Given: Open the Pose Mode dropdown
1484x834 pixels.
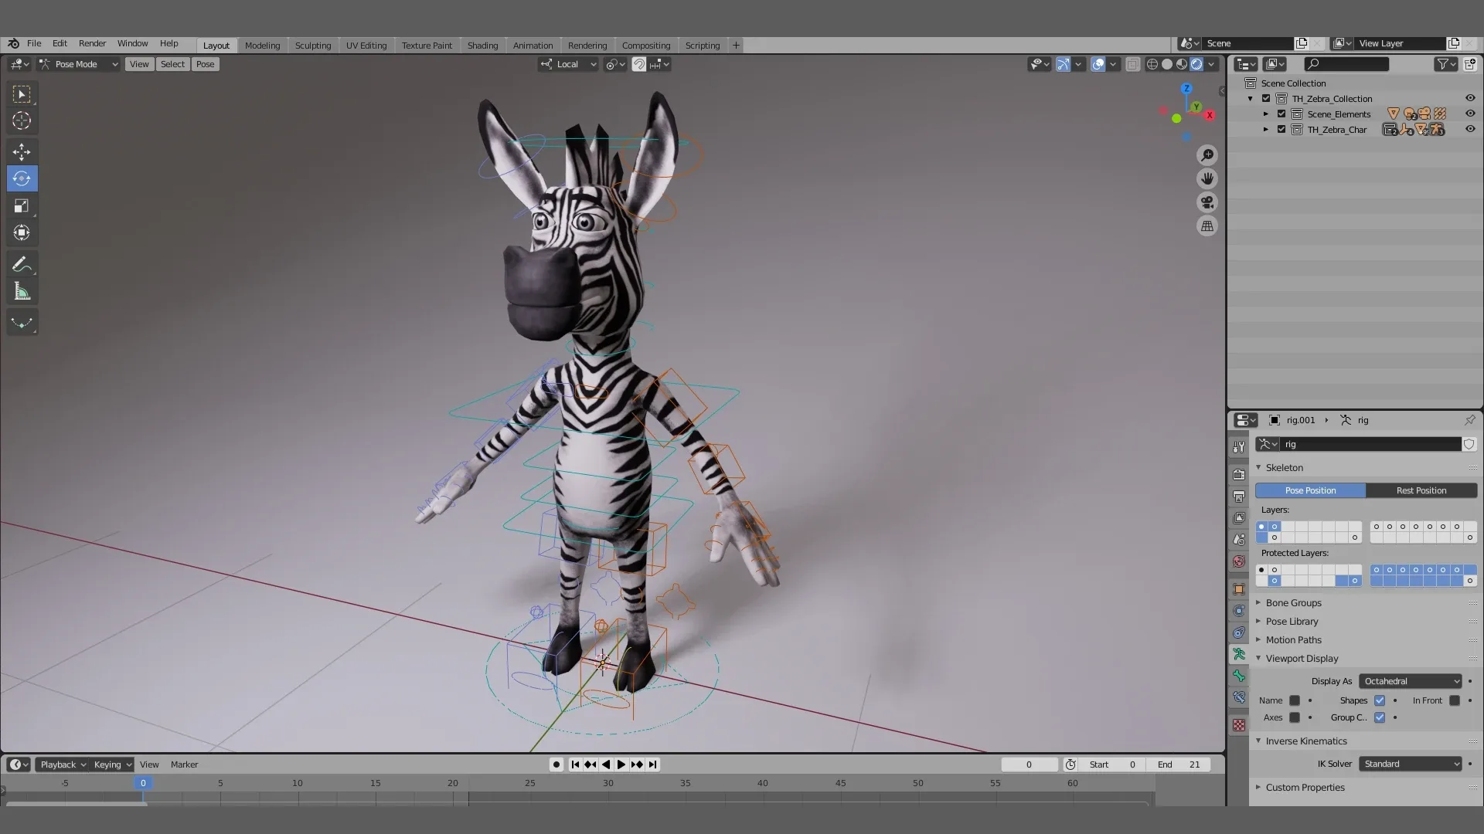Looking at the screenshot, I should (78, 64).
